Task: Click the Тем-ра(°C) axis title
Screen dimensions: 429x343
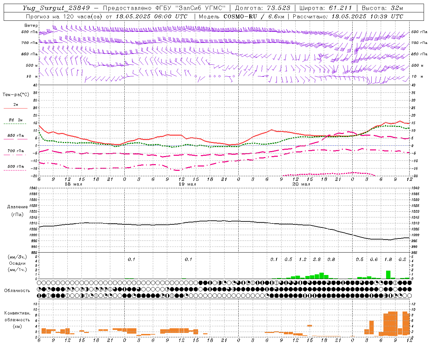Action: [x=16, y=95]
